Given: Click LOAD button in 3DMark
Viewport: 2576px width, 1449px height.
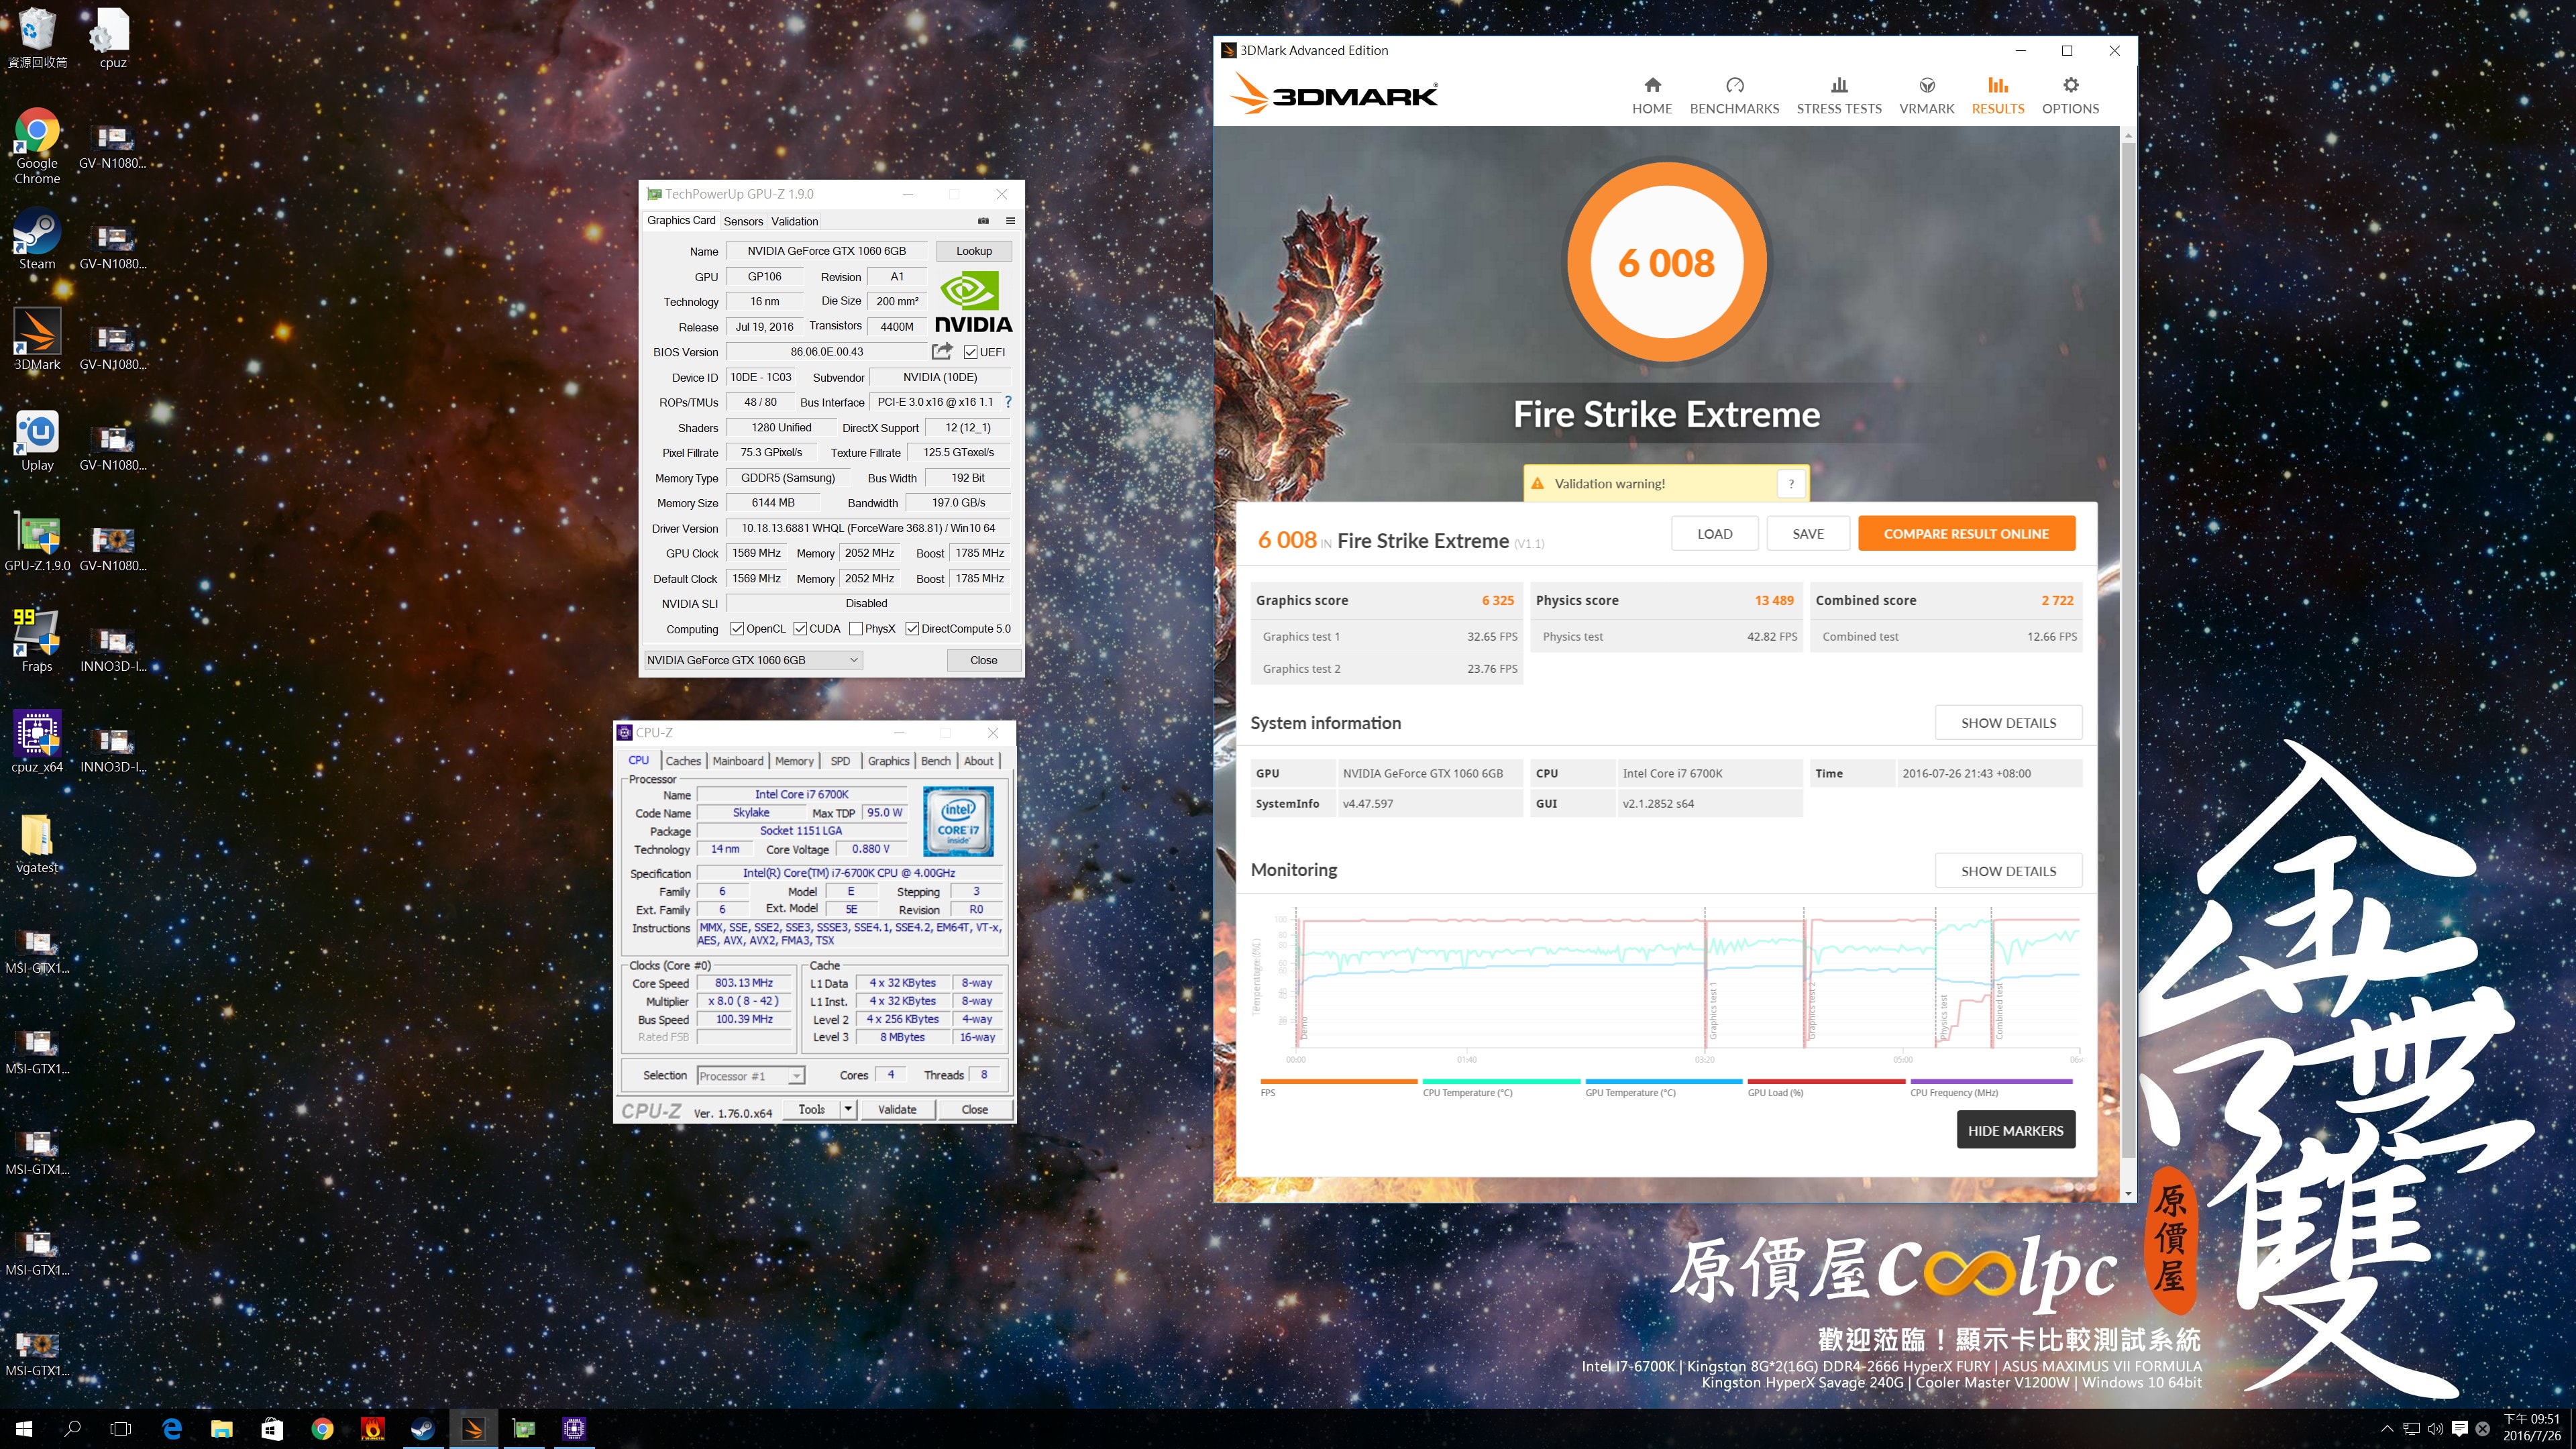Looking at the screenshot, I should coord(1715,534).
